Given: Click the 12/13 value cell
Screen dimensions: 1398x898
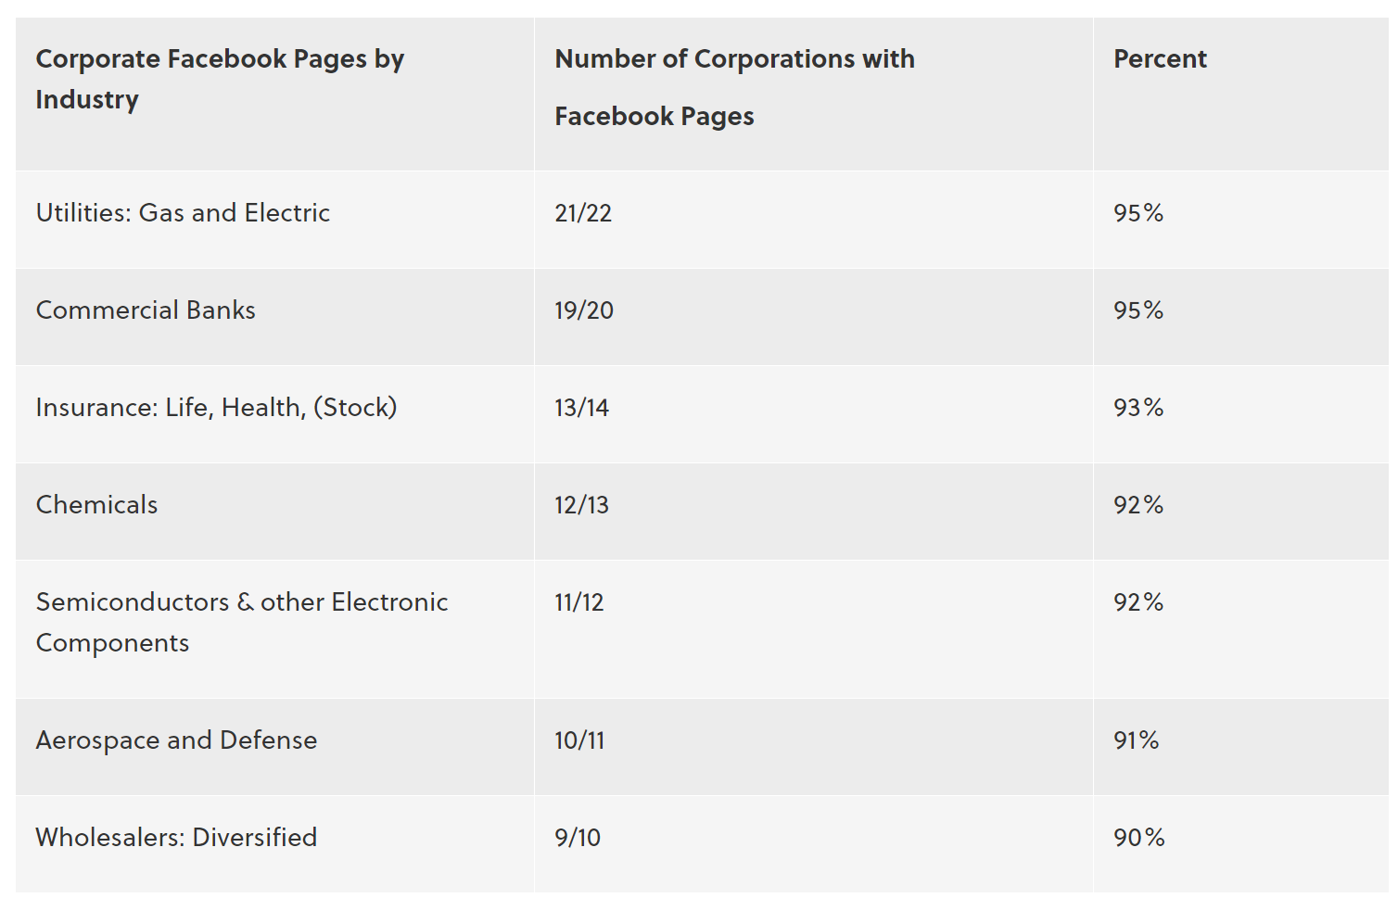Looking at the screenshot, I should (581, 505).
